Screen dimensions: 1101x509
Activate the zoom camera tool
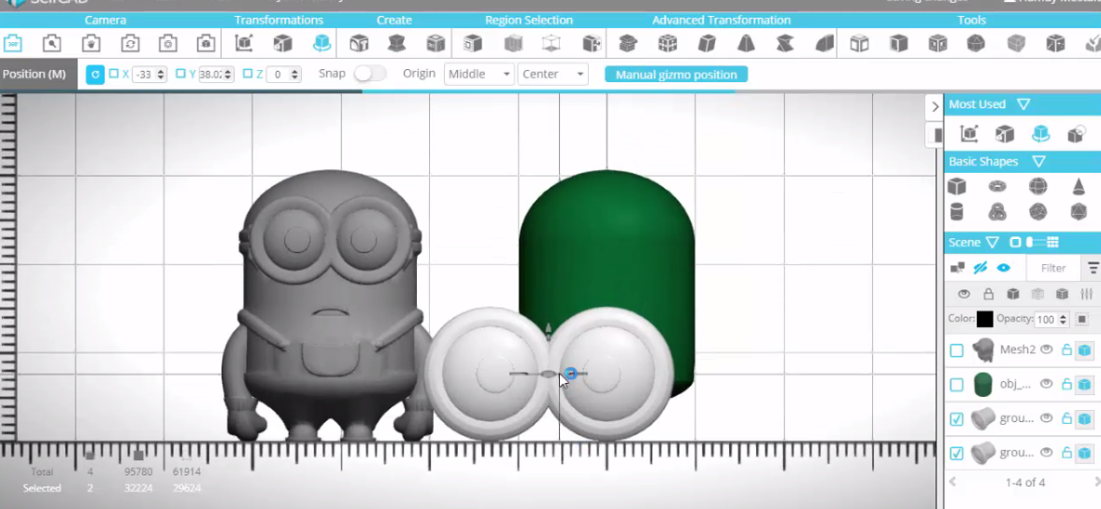(51, 44)
